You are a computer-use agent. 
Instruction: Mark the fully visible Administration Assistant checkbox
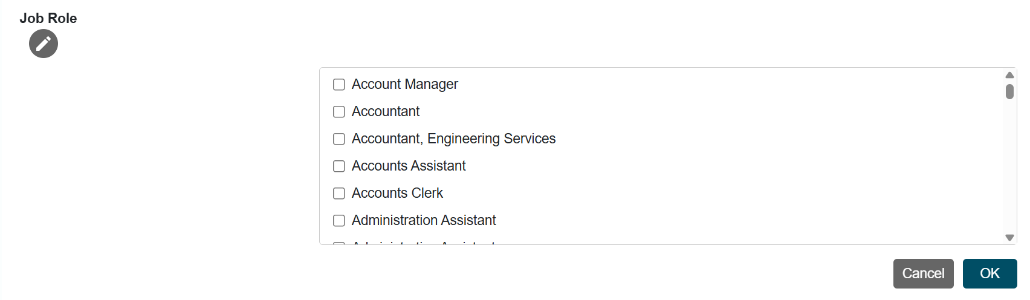339,221
